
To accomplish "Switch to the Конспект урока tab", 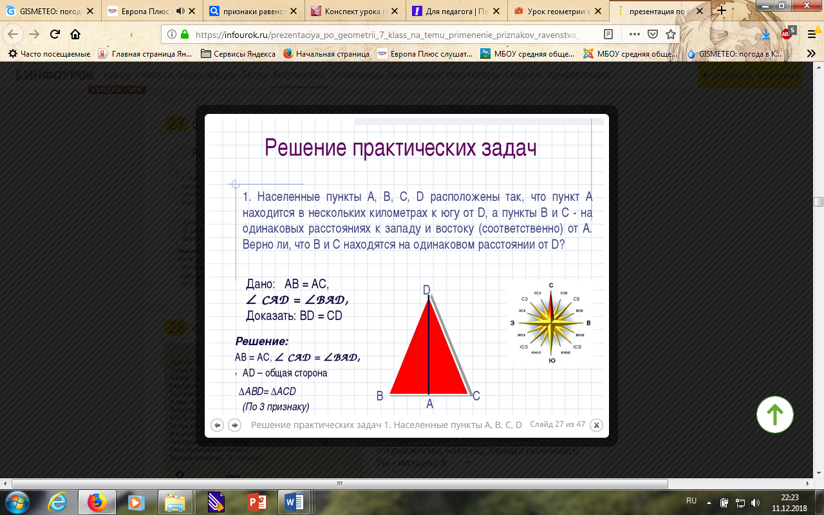I will [355, 10].
